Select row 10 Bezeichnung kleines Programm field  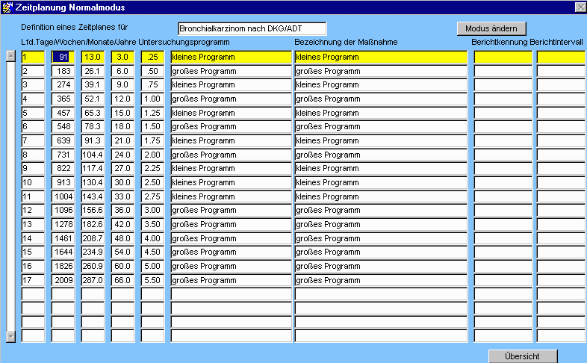pos(380,182)
